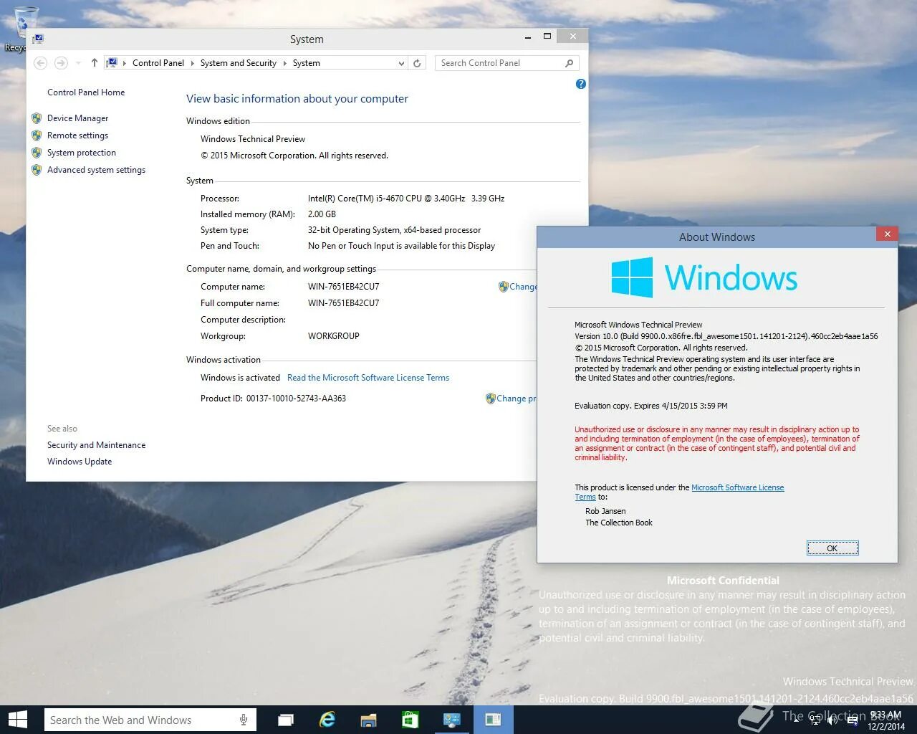The height and width of the screenshot is (734, 917).
Task: Open the Recycle Bin desktop icon
Action: coord(25,29)
